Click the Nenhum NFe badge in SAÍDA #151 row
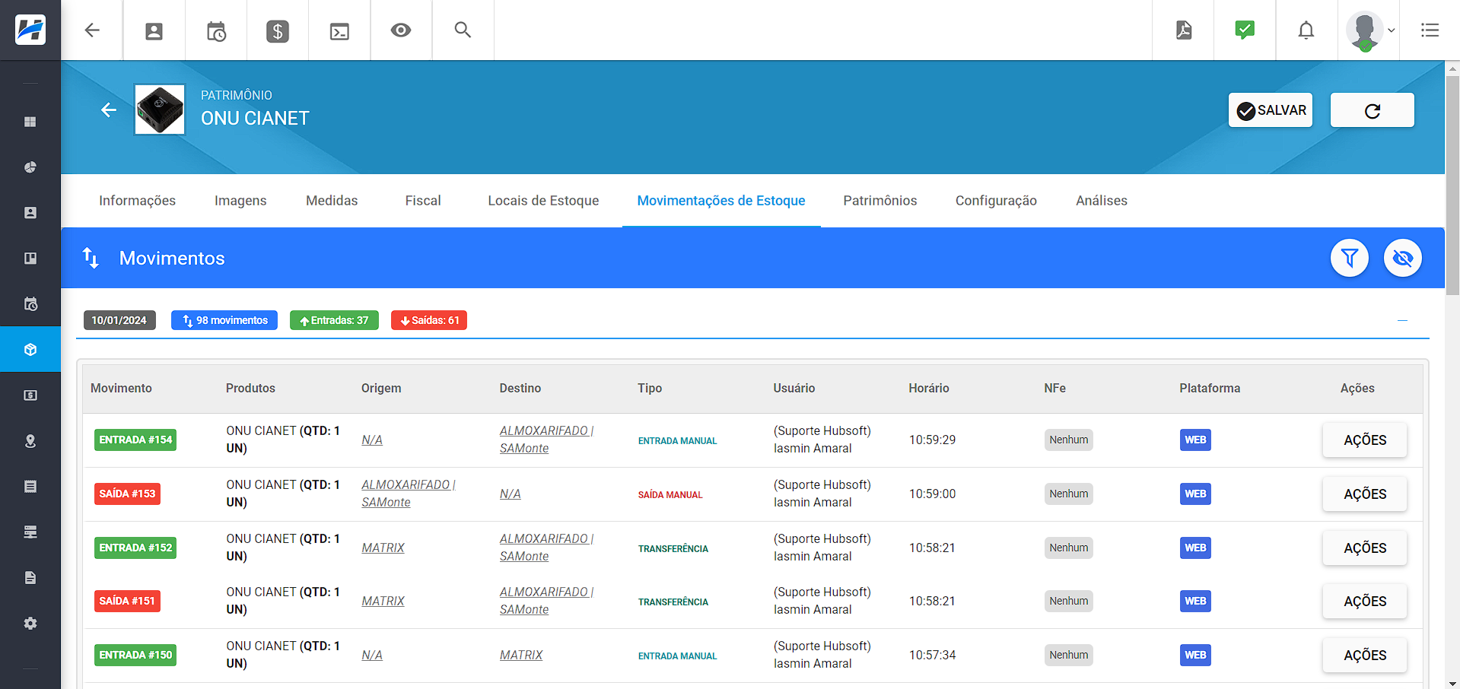 (x=1068, y=601)
